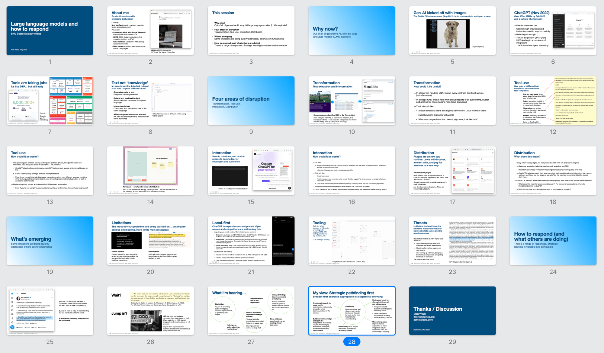
Task: Select the 'Gen-AI kicked off with images' slide
Action: [x=452, y=30]
